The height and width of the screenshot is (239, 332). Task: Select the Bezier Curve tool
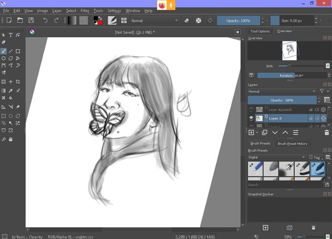click(3, 65)
